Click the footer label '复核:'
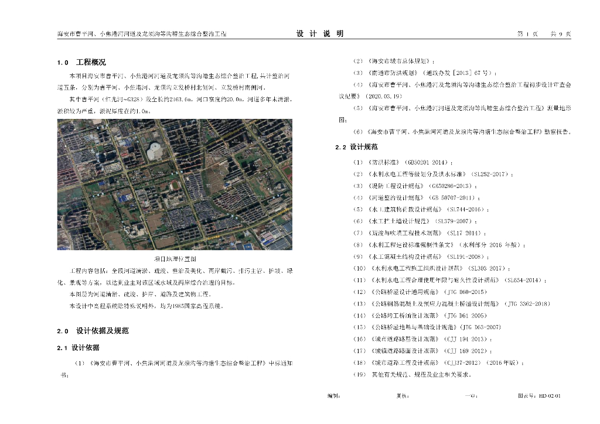The width and height of the screenshot is (600, 424). click(403, 396)
